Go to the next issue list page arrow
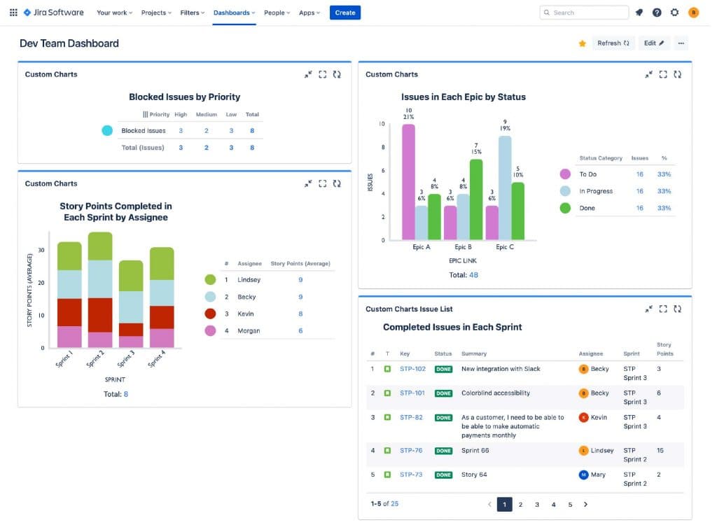Viewport: 717px width, 532px height. [x=586, y=505]
